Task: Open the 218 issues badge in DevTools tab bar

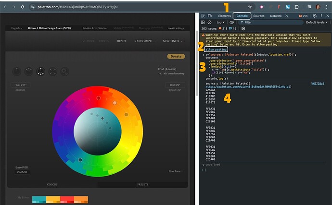Action: (303, 16)
